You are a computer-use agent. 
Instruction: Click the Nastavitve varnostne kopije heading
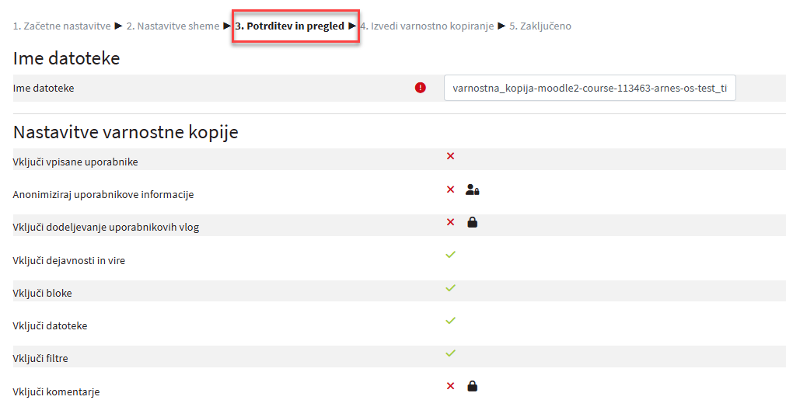tap(125, 132)
